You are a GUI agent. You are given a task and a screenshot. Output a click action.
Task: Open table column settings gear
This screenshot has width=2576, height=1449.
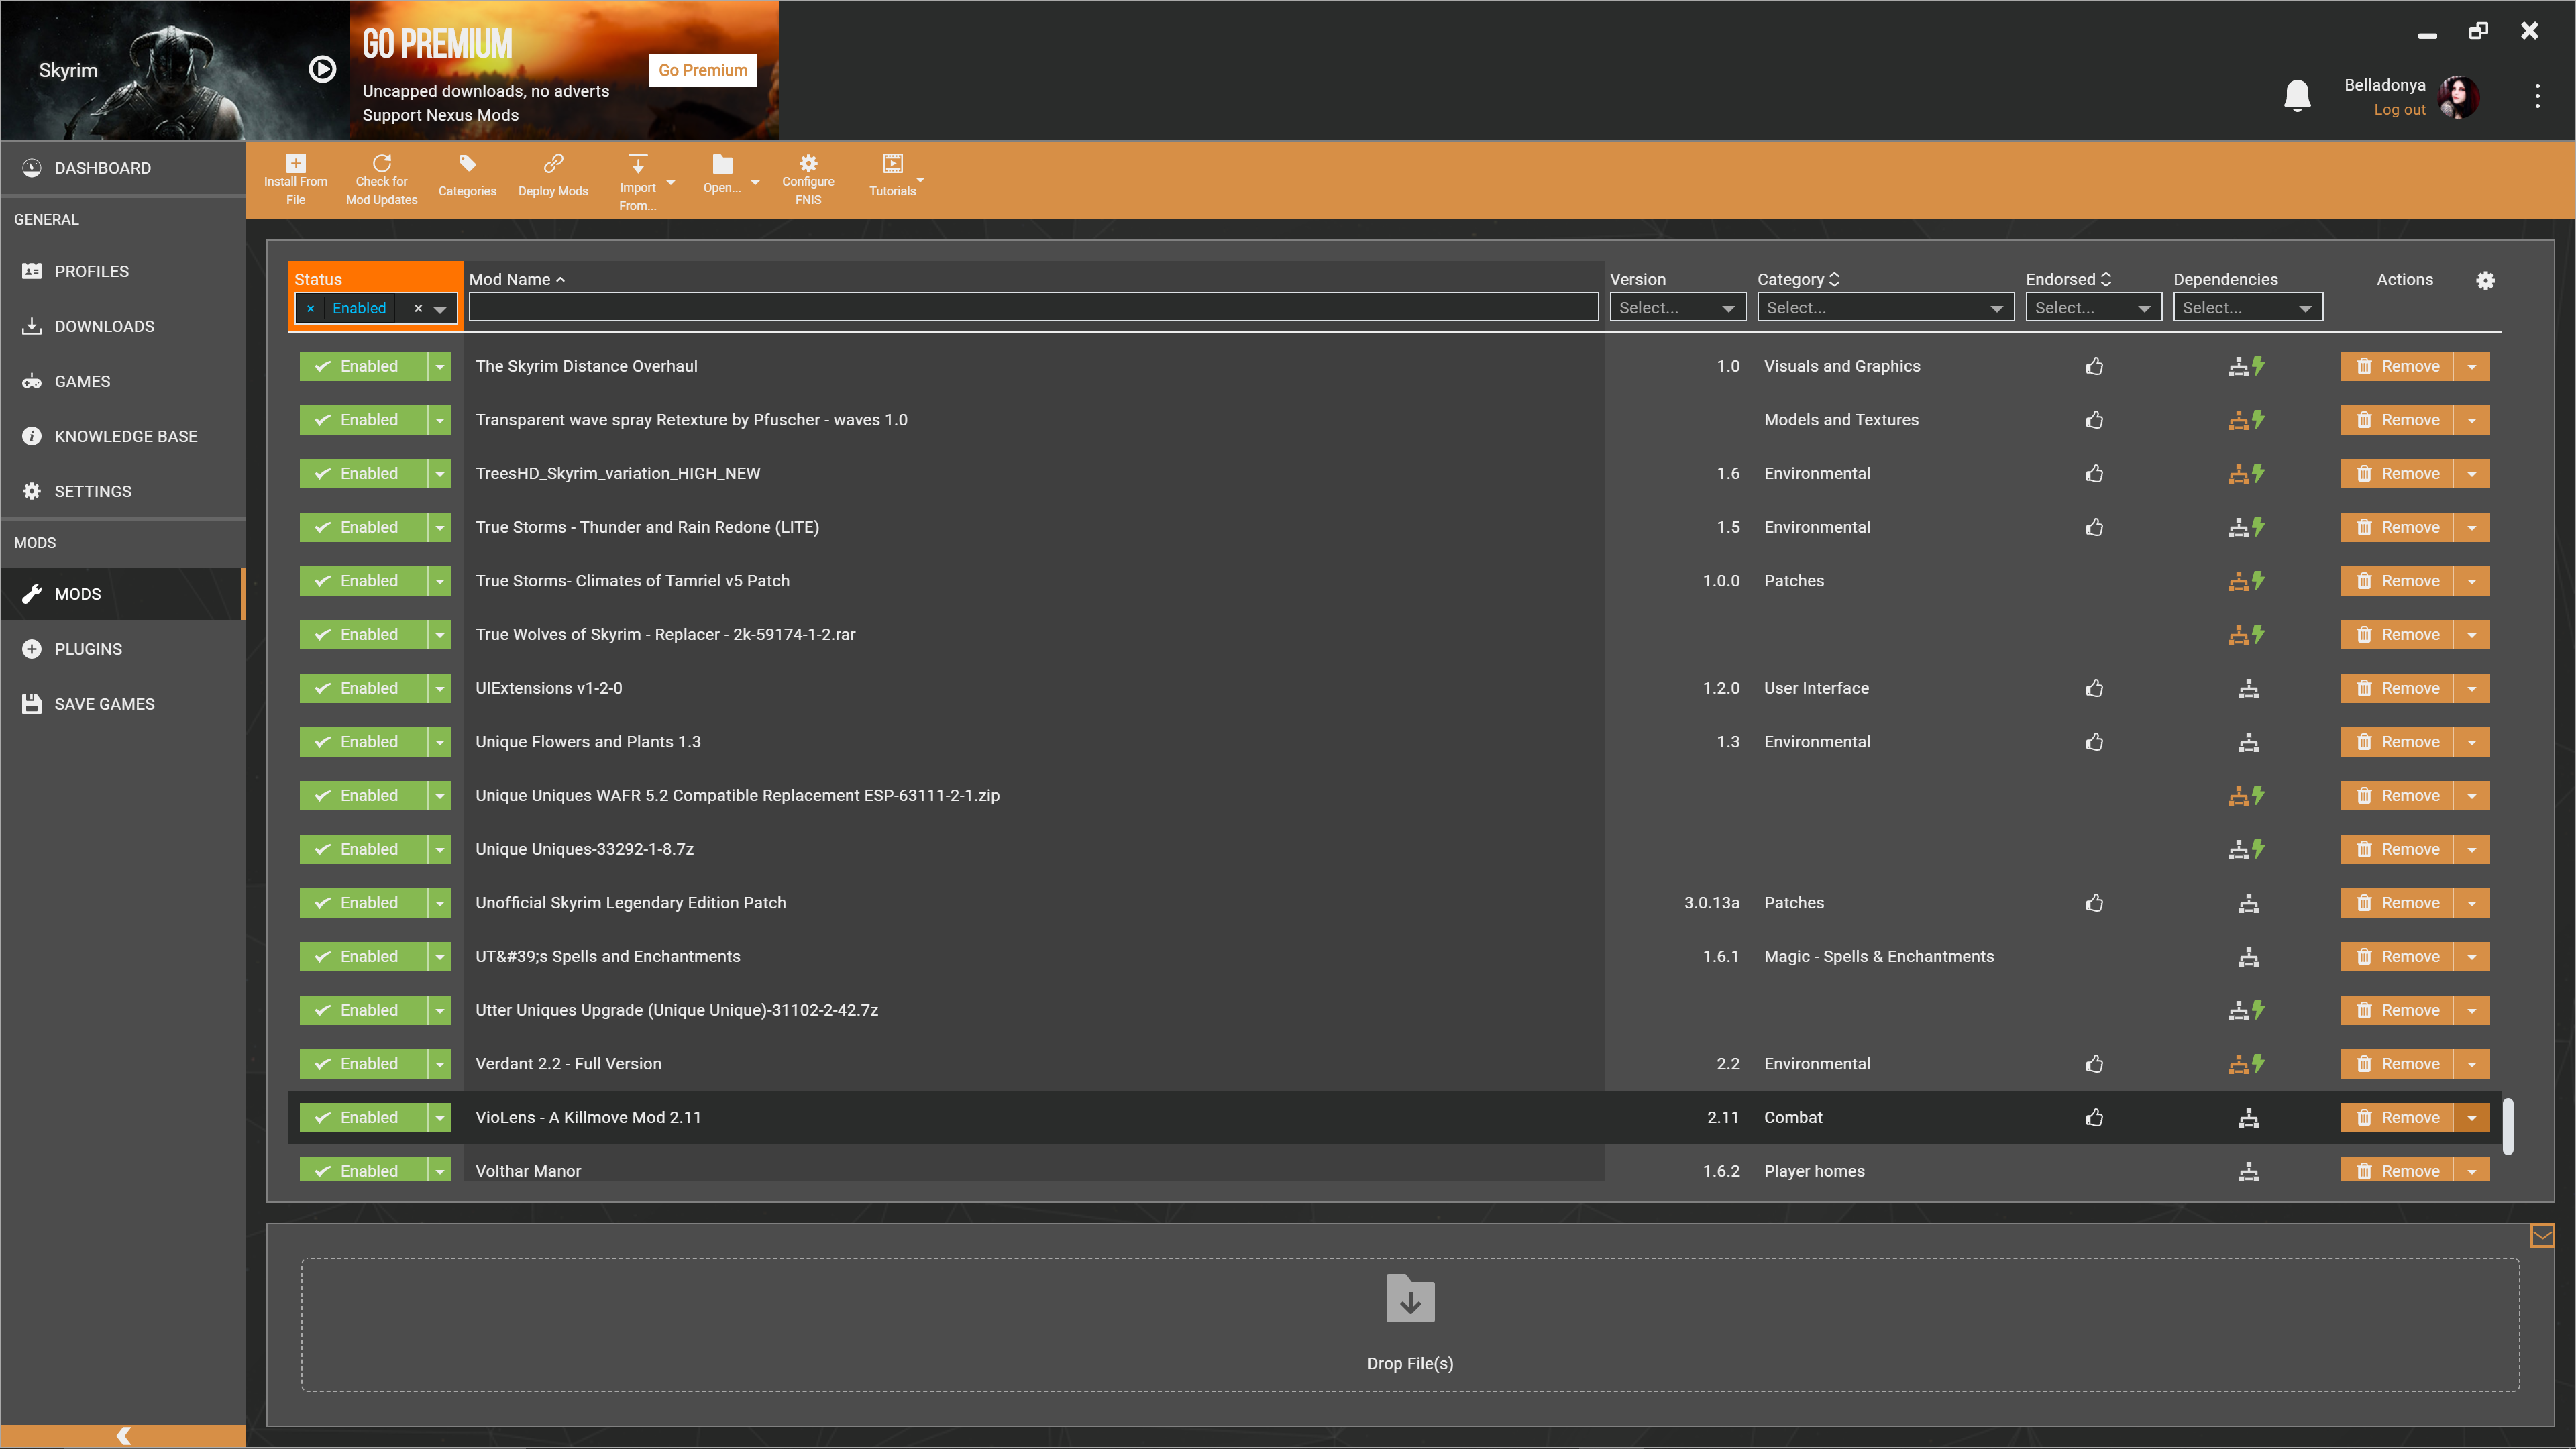point(2485,280)
